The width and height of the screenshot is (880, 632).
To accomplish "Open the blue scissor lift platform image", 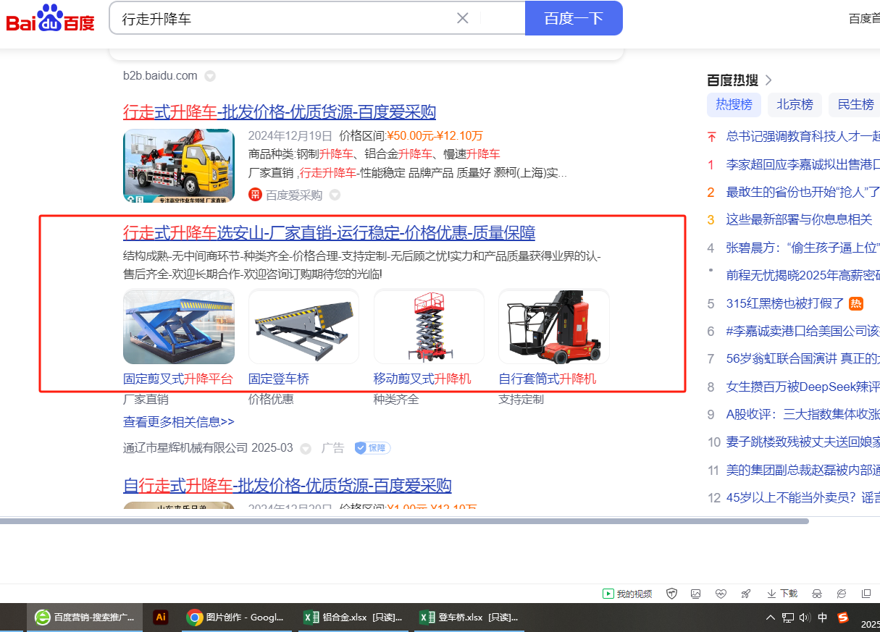I will point(179,326).
